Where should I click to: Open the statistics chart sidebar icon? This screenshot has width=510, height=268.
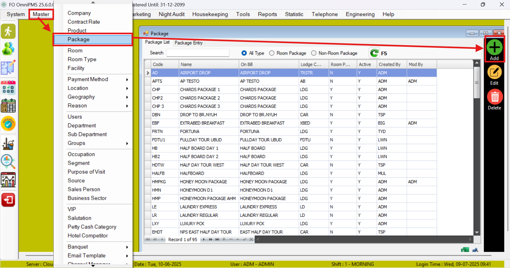point(8,180)
